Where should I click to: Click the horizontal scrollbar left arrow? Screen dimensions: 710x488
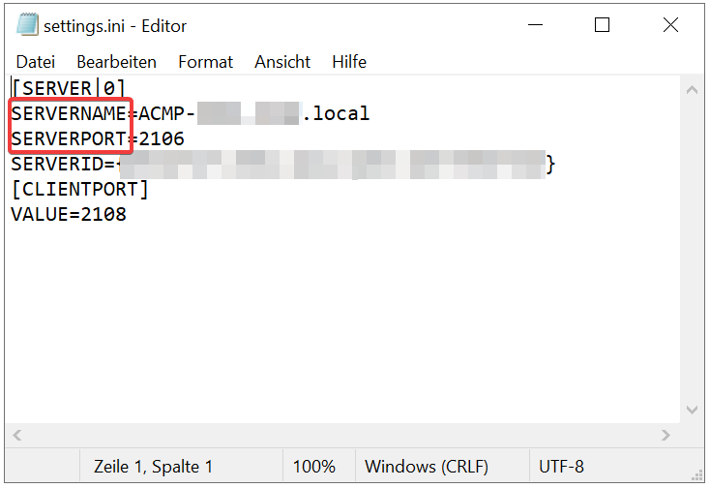tap(18, 435)
